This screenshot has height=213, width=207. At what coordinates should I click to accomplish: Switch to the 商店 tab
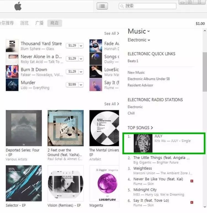(55, 23)
